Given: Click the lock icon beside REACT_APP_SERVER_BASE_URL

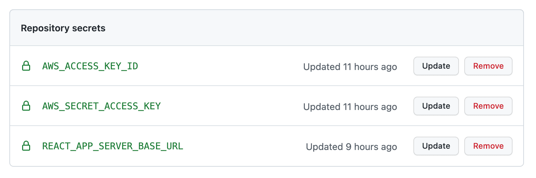Looking at the screenshot, I should (x=26, y=146).
